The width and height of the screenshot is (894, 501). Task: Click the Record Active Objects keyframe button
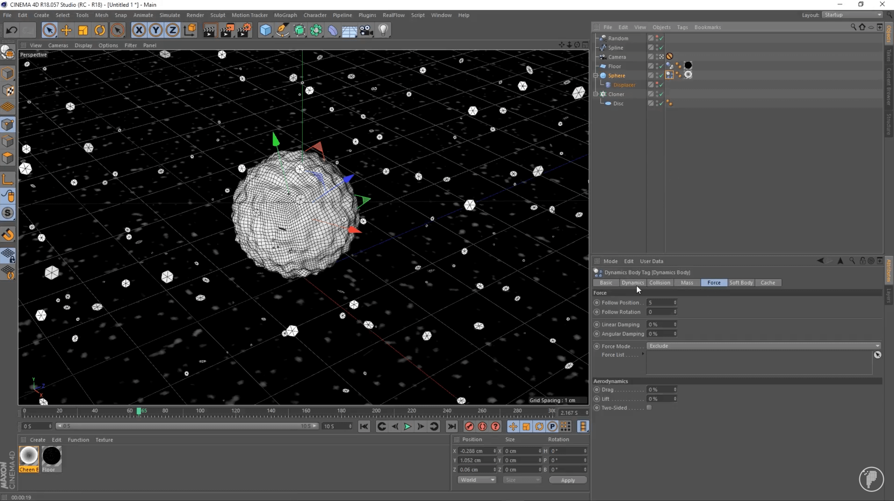click(469, 426)
